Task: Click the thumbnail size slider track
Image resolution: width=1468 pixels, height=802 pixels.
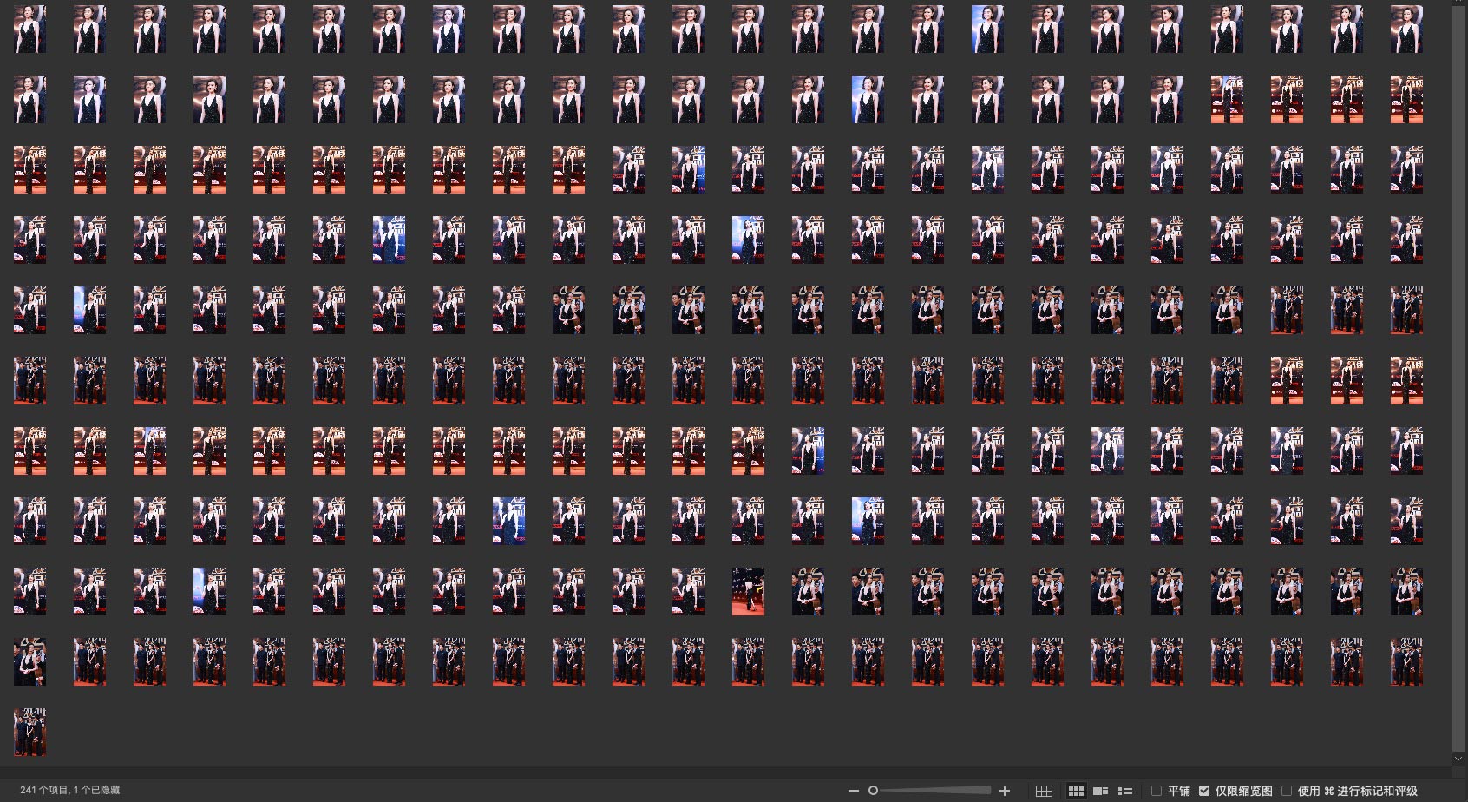Action: [x=937, y=791]
